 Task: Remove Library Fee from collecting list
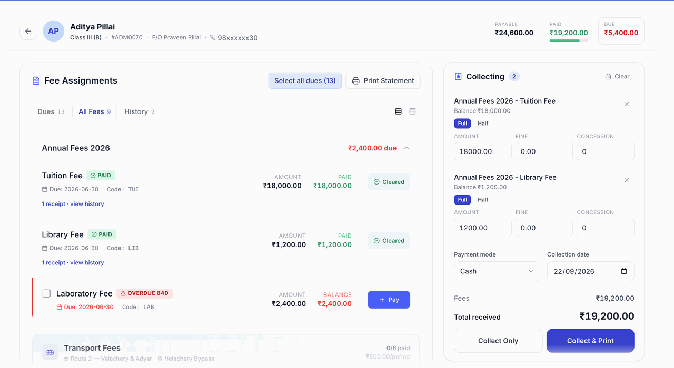(627, 180)
